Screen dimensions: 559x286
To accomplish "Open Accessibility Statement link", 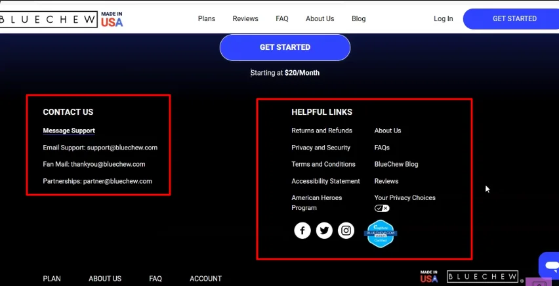I will coord(325,181).
